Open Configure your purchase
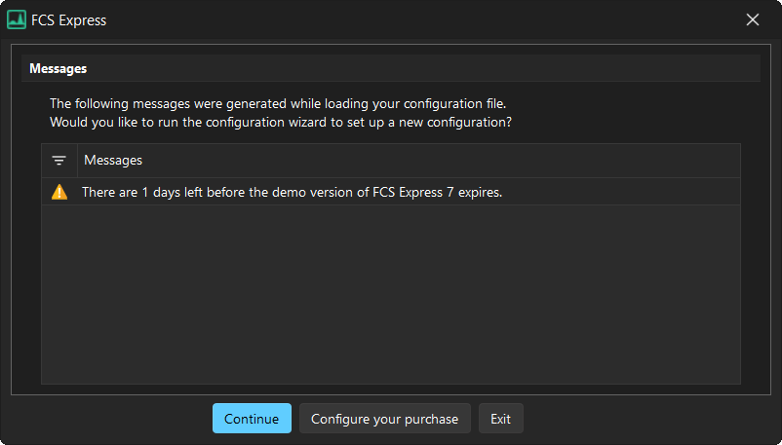Screen dimensions: 782x445 [384, 419]
